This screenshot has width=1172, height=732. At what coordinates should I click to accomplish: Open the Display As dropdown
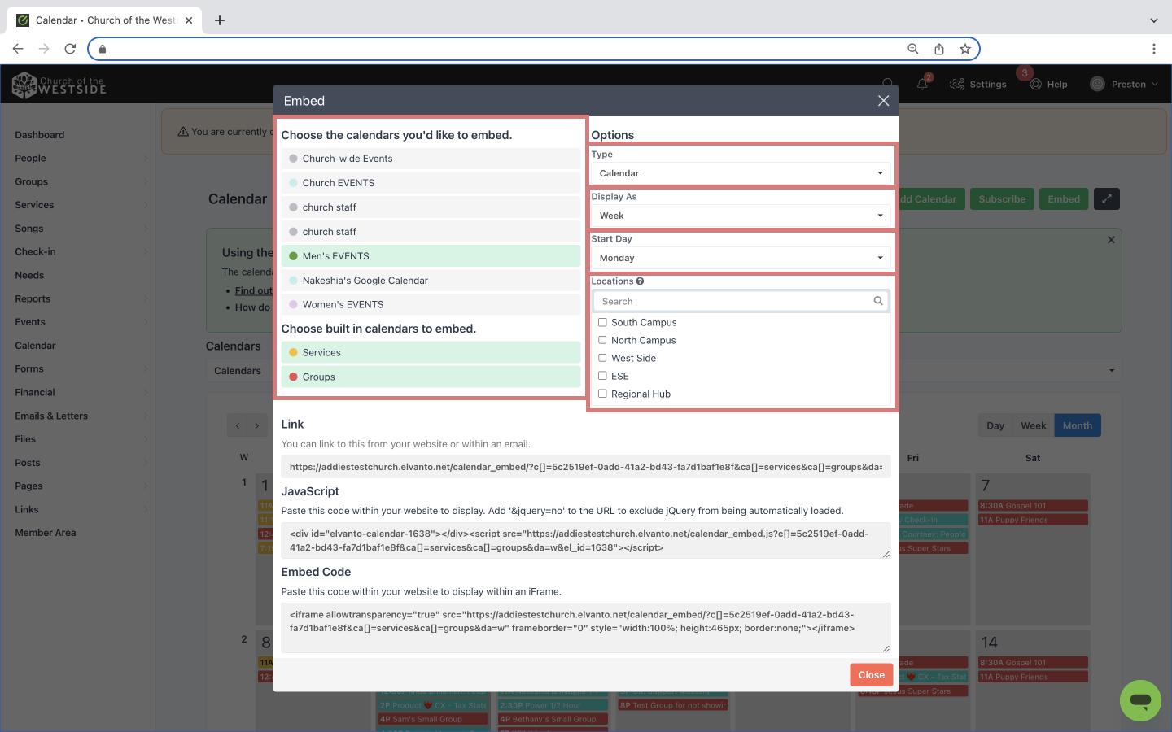[741, 216]
